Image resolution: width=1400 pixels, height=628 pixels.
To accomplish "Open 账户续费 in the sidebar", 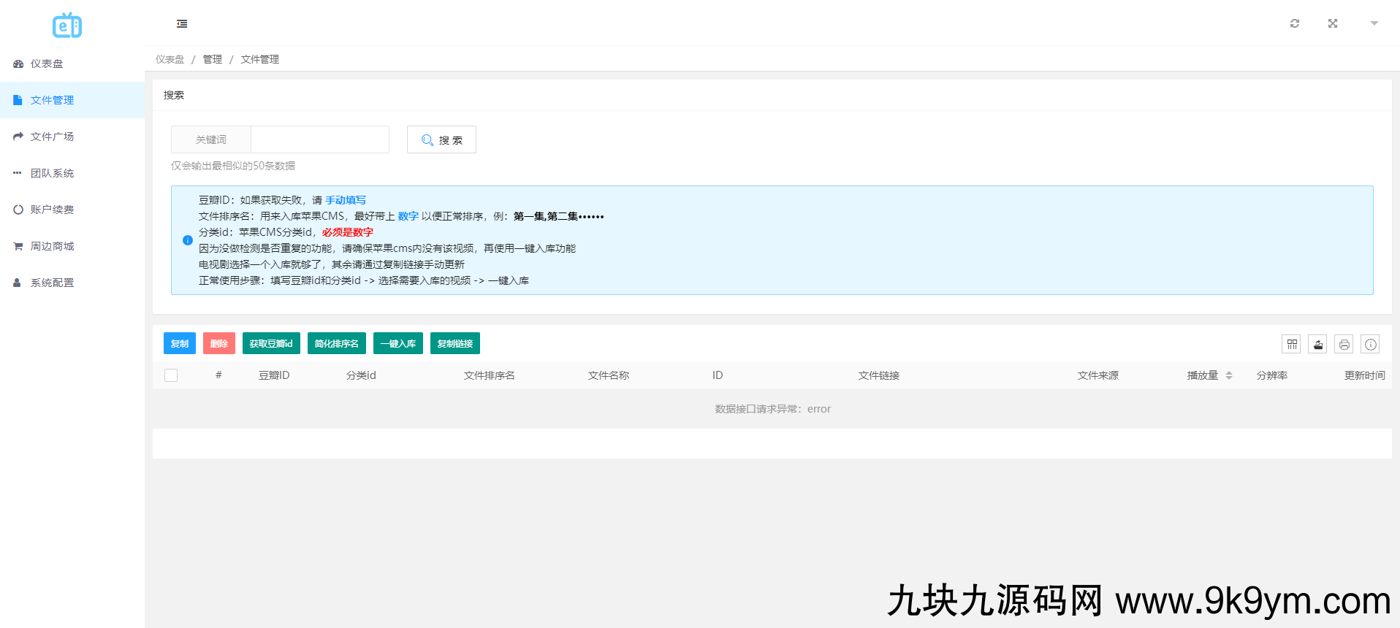I will tap(72, 210).
